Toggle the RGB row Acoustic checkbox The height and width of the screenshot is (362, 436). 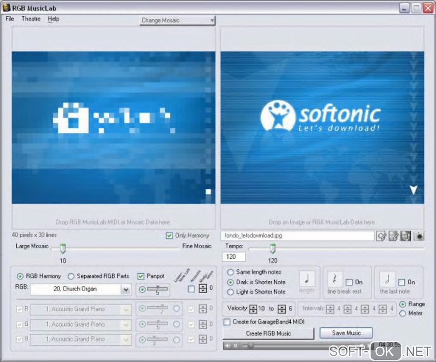191,289
